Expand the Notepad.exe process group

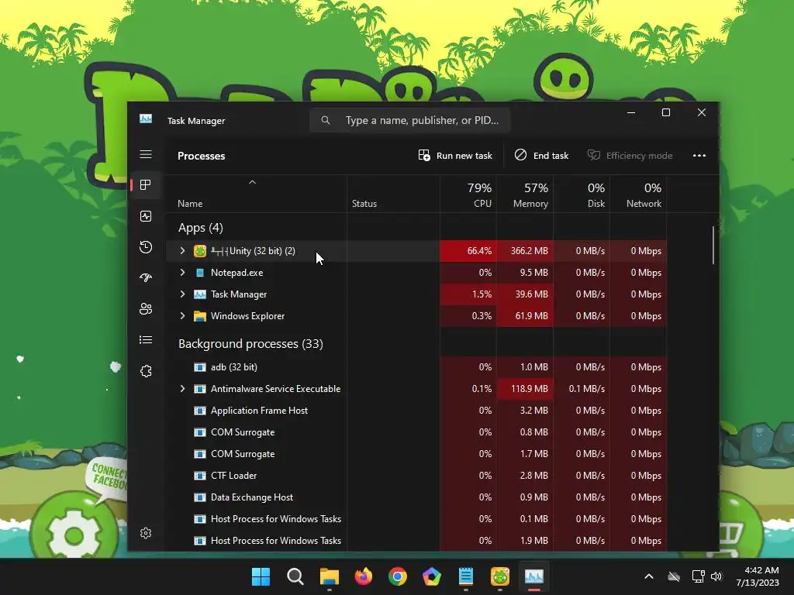182,273
